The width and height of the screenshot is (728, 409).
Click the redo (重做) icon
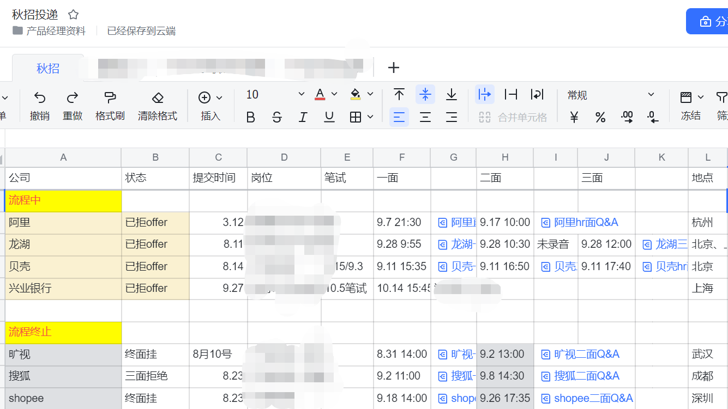coord(72,98)
